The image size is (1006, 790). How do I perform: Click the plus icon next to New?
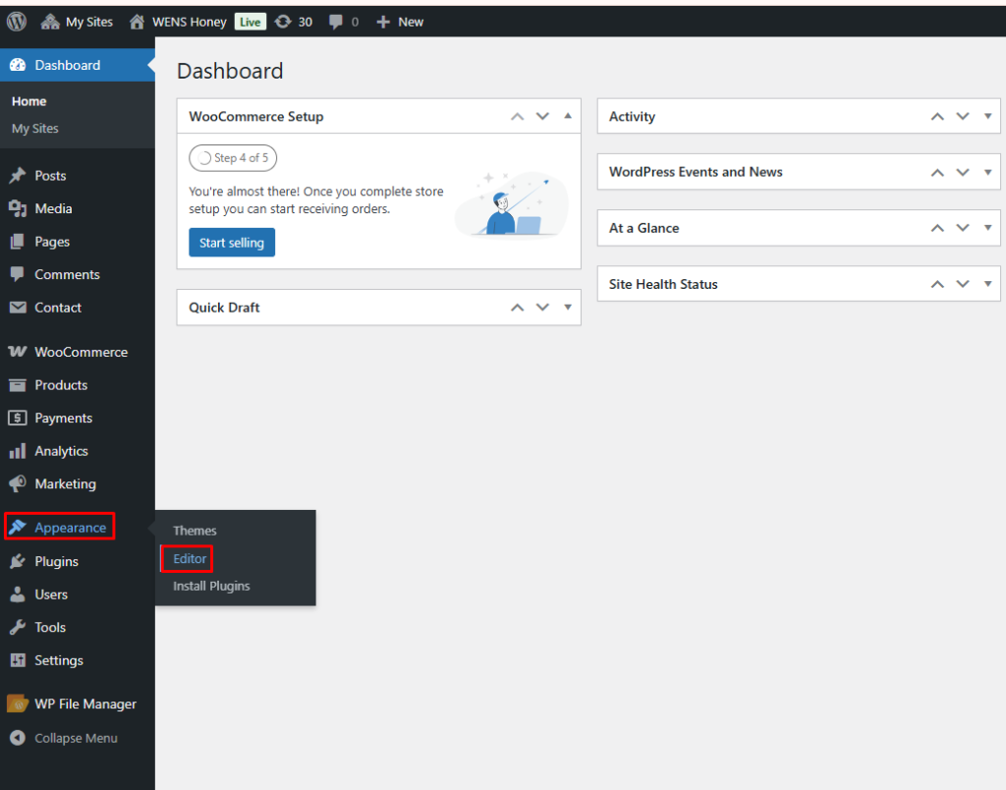[x=383, y=22]
